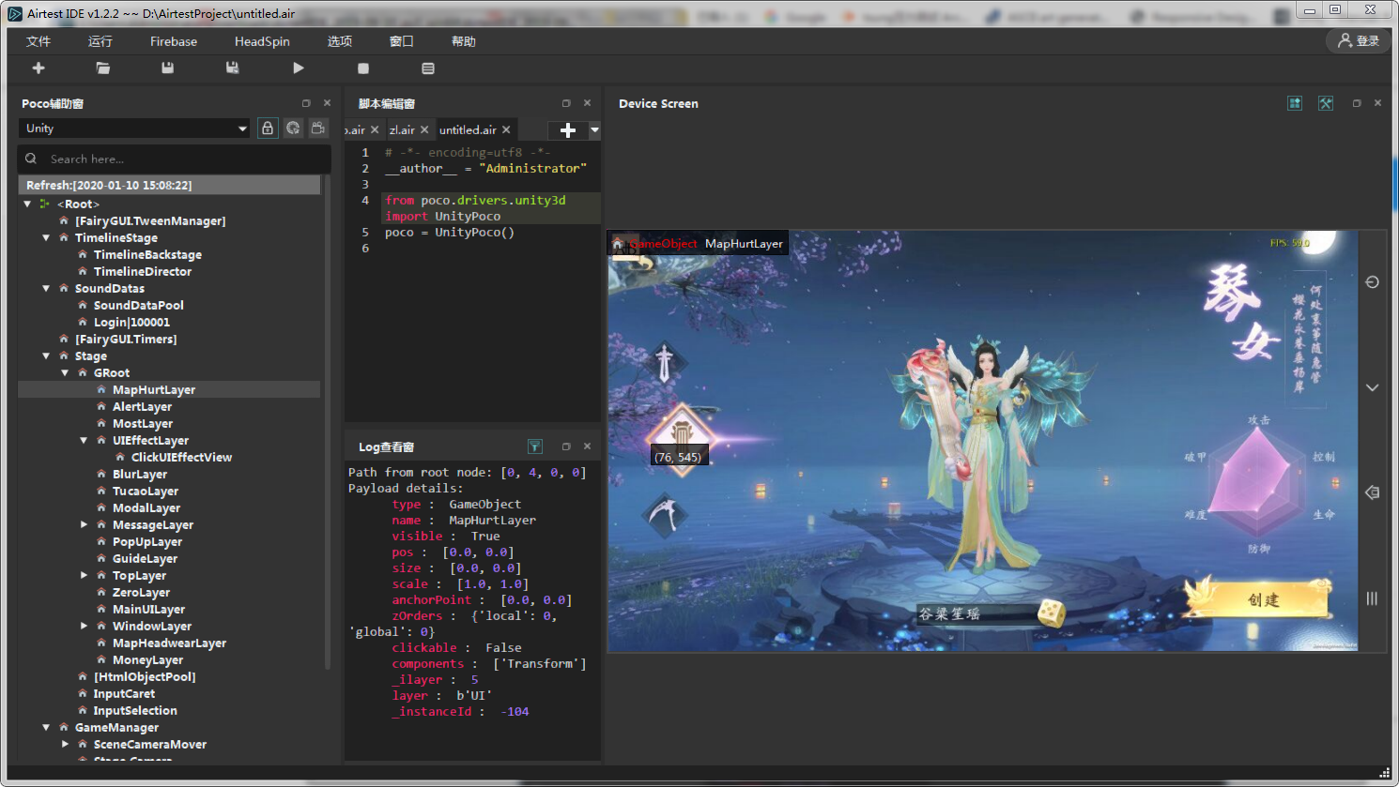The image size is (1399, 787).
Task: Open the log report icon in toolbar
Action: point(428,68)
